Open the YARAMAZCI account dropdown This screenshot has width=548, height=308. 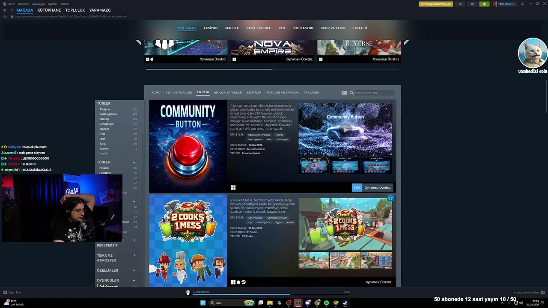tap(504, 4)
